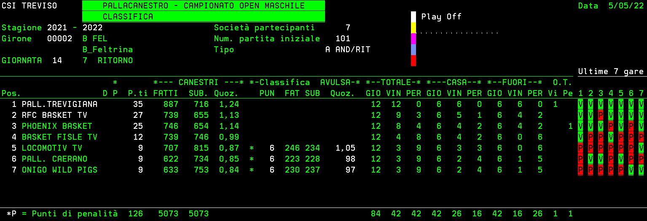The height and width of the screenshot is (221, 647).
Task: Click the PALLACANESTRO championship header bar
Action: [203, 6]
